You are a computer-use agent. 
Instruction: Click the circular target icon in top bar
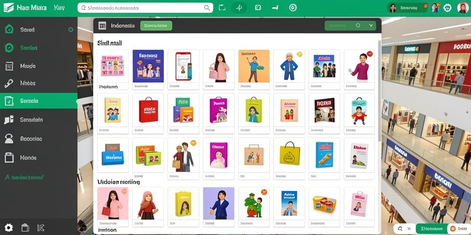(x=293, y=8)
